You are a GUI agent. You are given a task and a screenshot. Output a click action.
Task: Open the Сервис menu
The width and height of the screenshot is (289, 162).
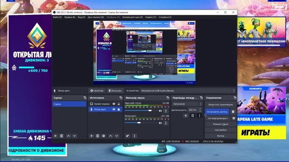[150, 17]
